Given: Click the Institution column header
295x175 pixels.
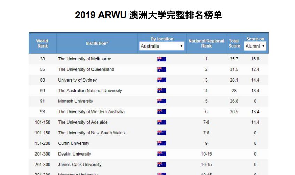Looking at the screenshot, I should pos(97,43).
